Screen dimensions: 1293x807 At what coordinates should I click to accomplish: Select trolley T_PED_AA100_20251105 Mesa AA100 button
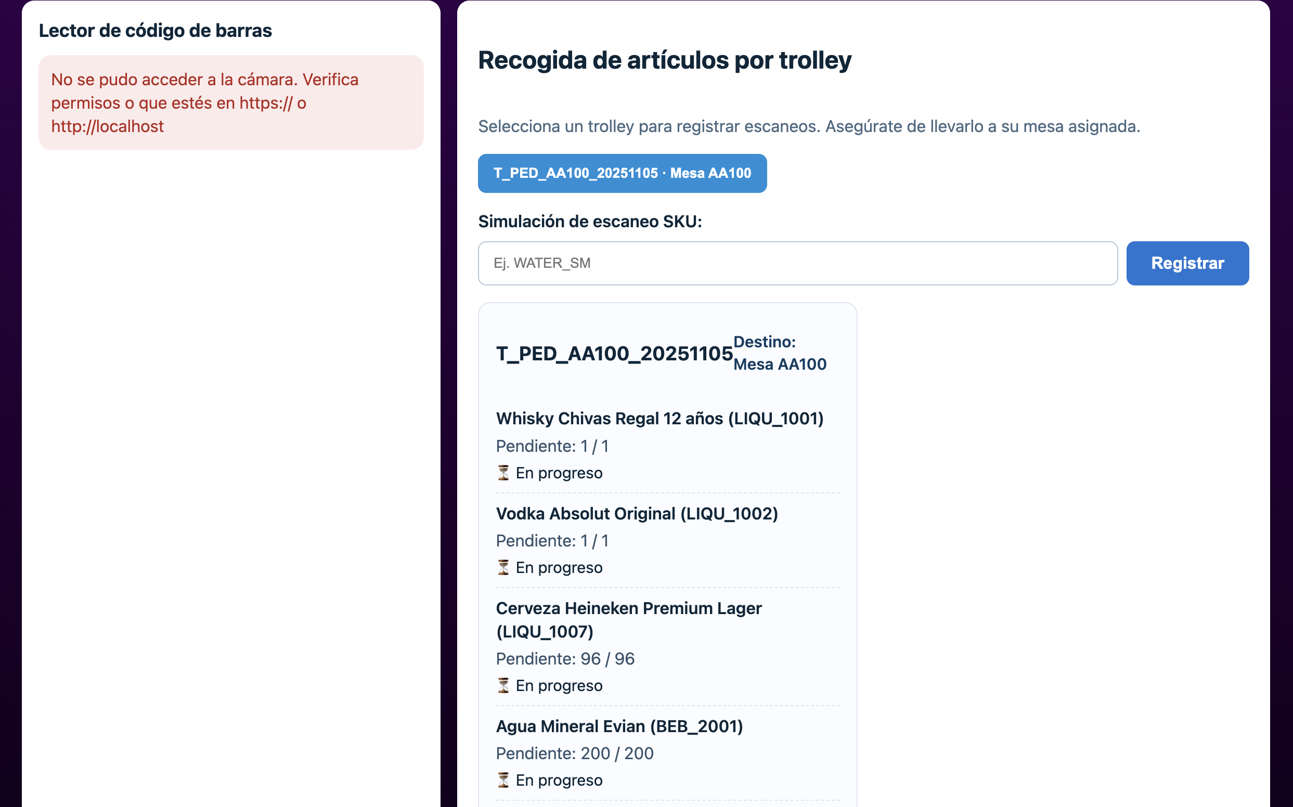point(622,174)
